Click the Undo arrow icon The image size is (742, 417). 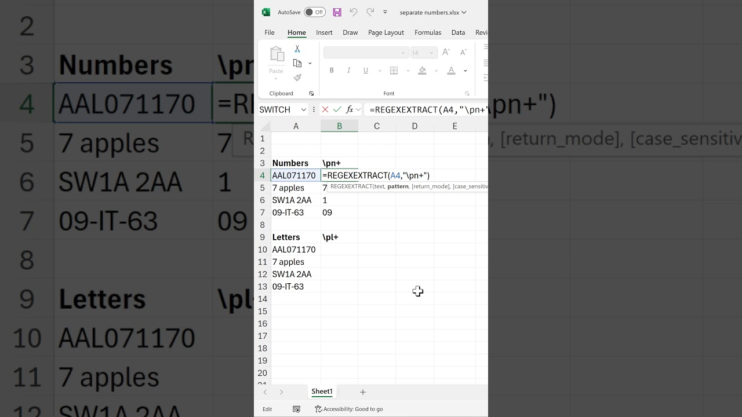pyautogui.click(x=354, y=12)
